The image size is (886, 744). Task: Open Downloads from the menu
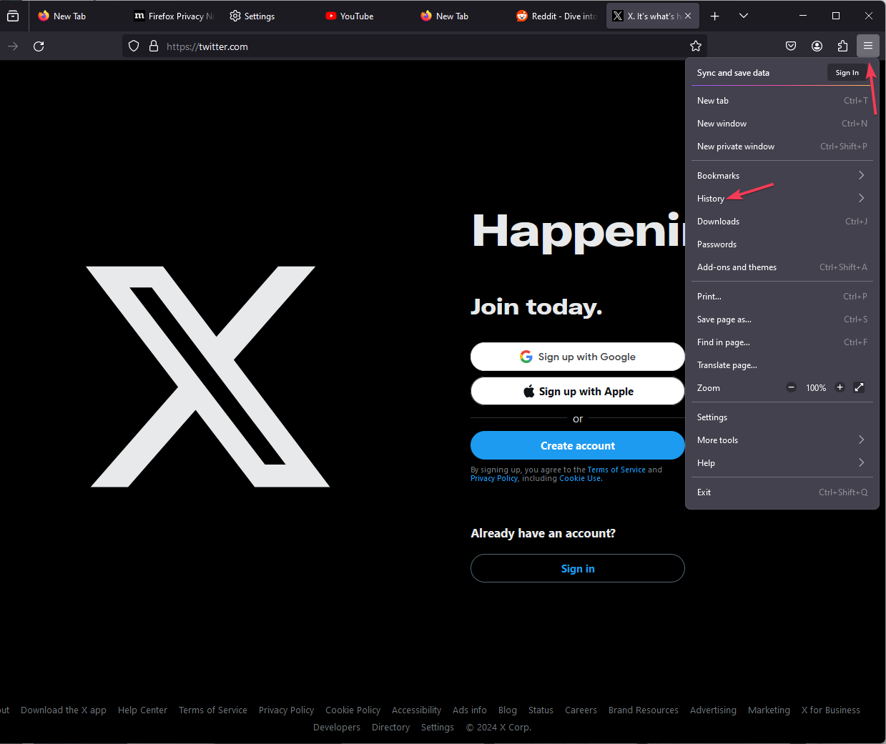tap(782, 222)
